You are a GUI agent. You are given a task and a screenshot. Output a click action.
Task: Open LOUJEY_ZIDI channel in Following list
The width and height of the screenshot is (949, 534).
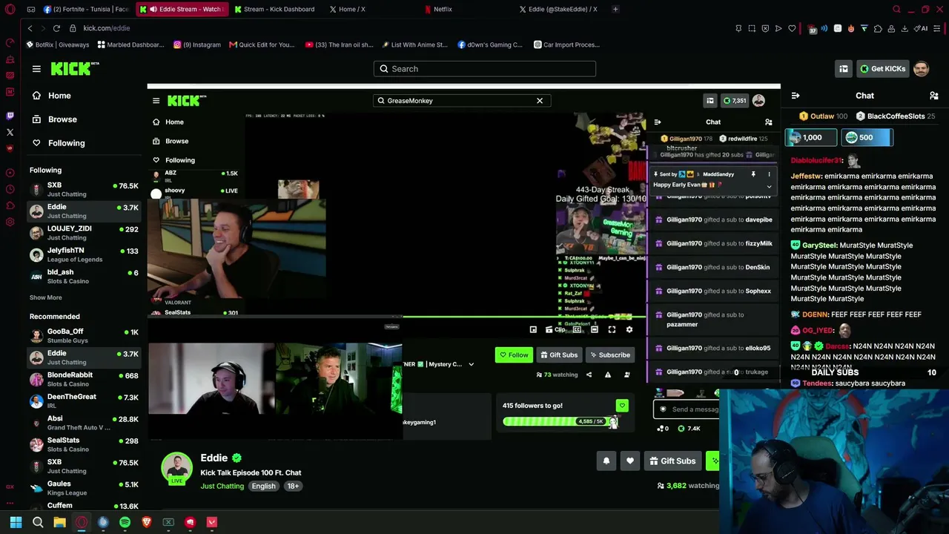point(84,233)
